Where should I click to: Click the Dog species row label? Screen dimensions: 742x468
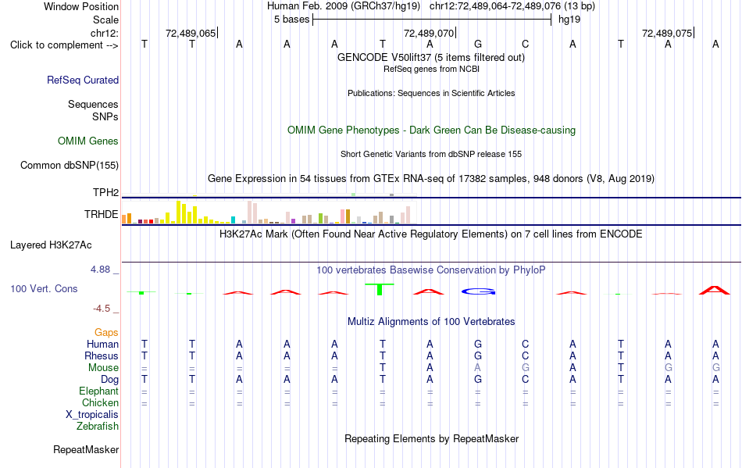pyautogui.click(x=110, y=380)
